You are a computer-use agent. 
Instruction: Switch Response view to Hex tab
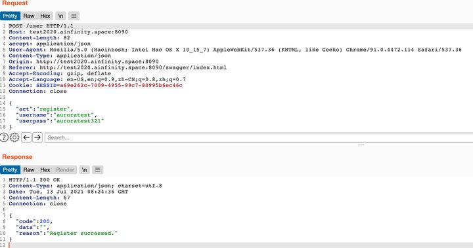click(45, 169)
